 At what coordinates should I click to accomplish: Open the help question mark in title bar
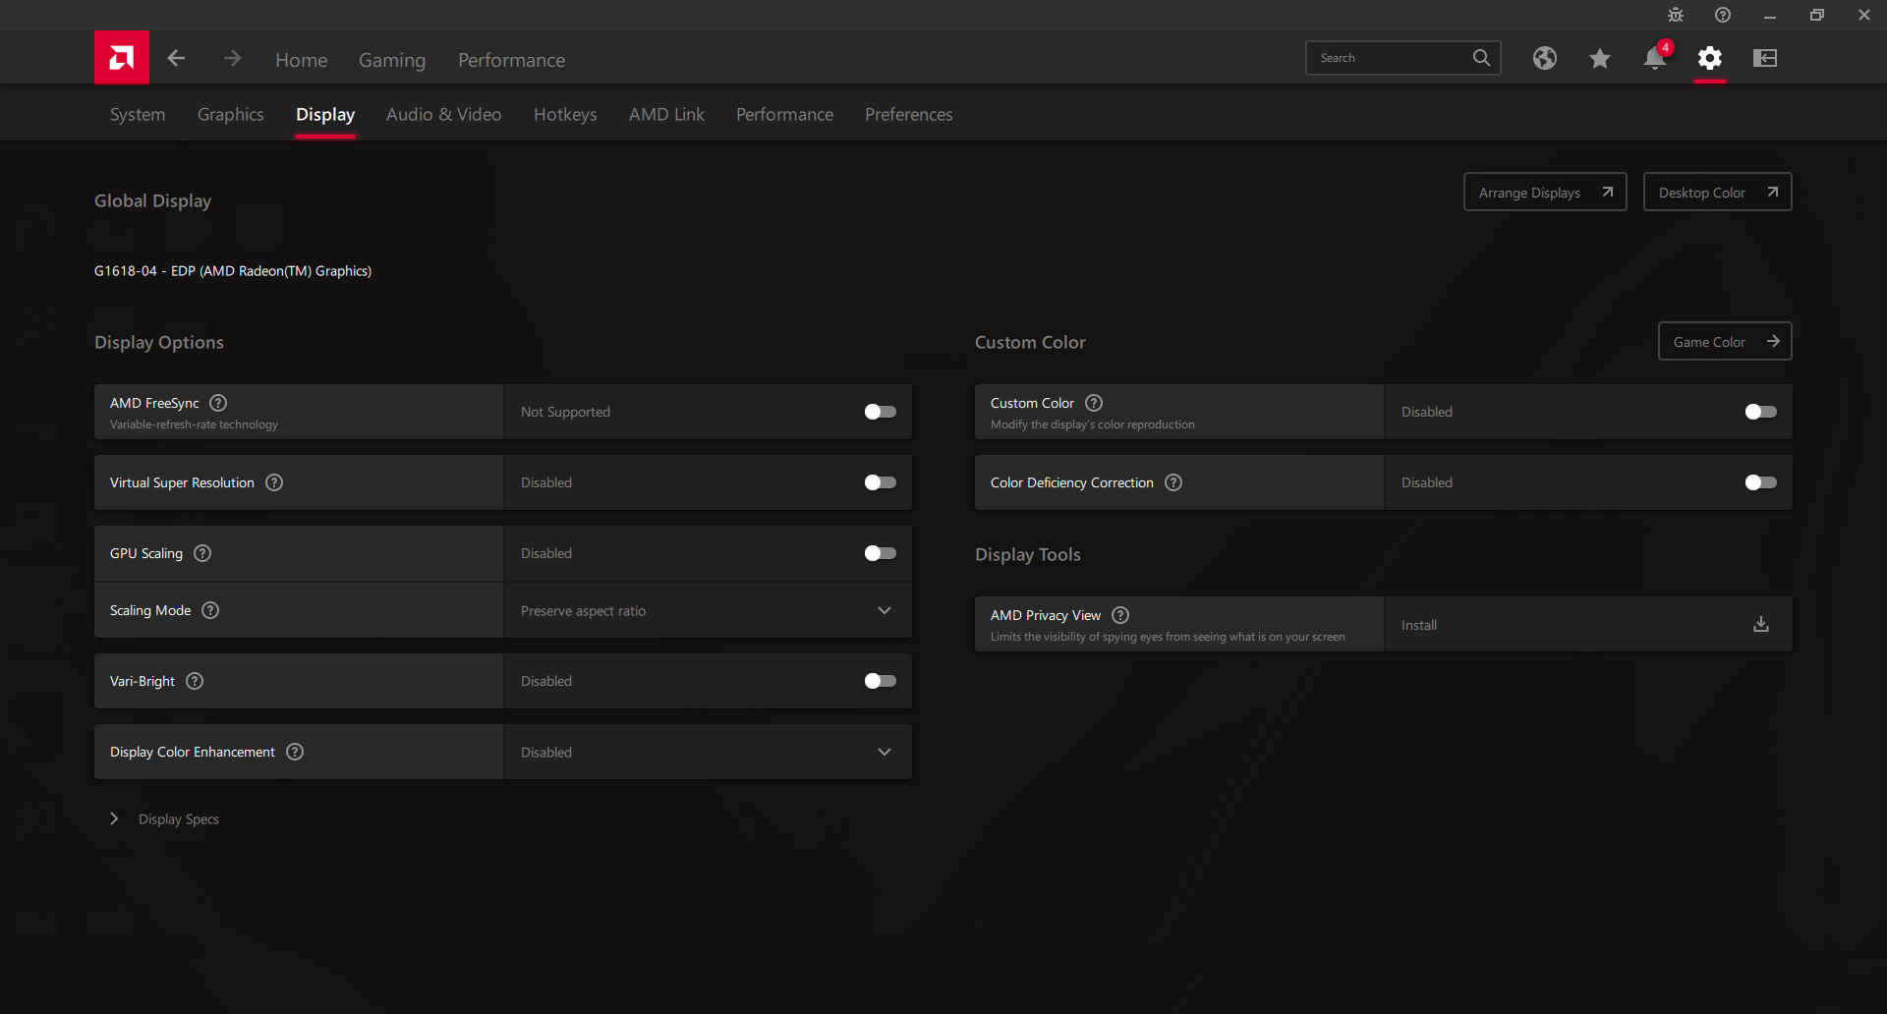[1723, 16]
